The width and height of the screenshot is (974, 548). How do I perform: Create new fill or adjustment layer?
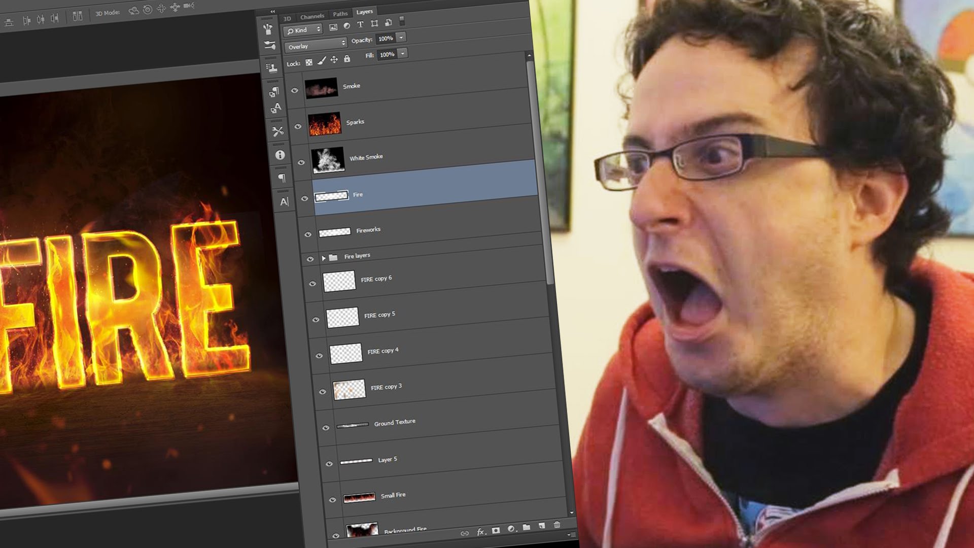click(x=511, y=529)
